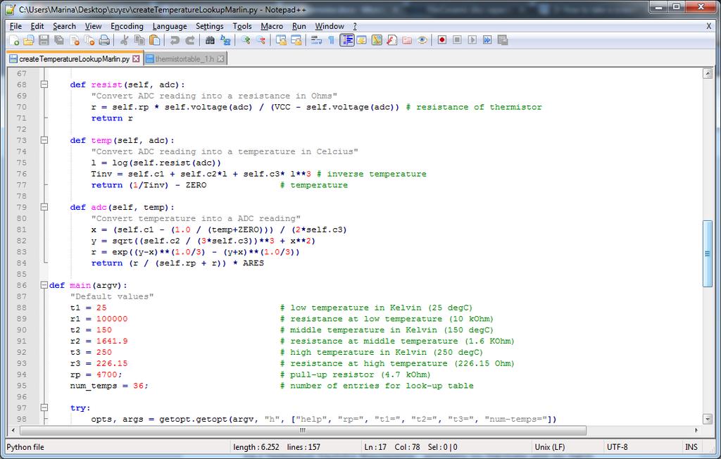Open the Search menu
Viewport: 721px width, 459px height.
pos(64,26)
